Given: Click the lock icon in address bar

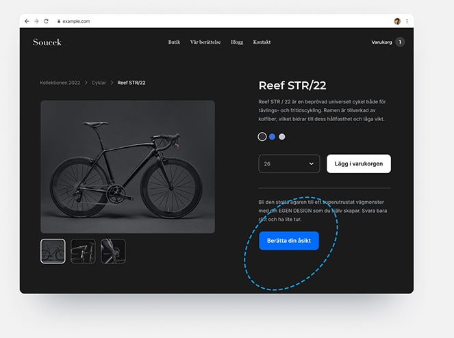Looking at the screenshot, I should tap(59, 21).
